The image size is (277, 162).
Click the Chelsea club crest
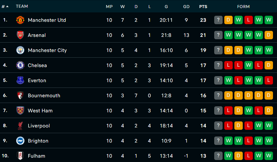20,65
